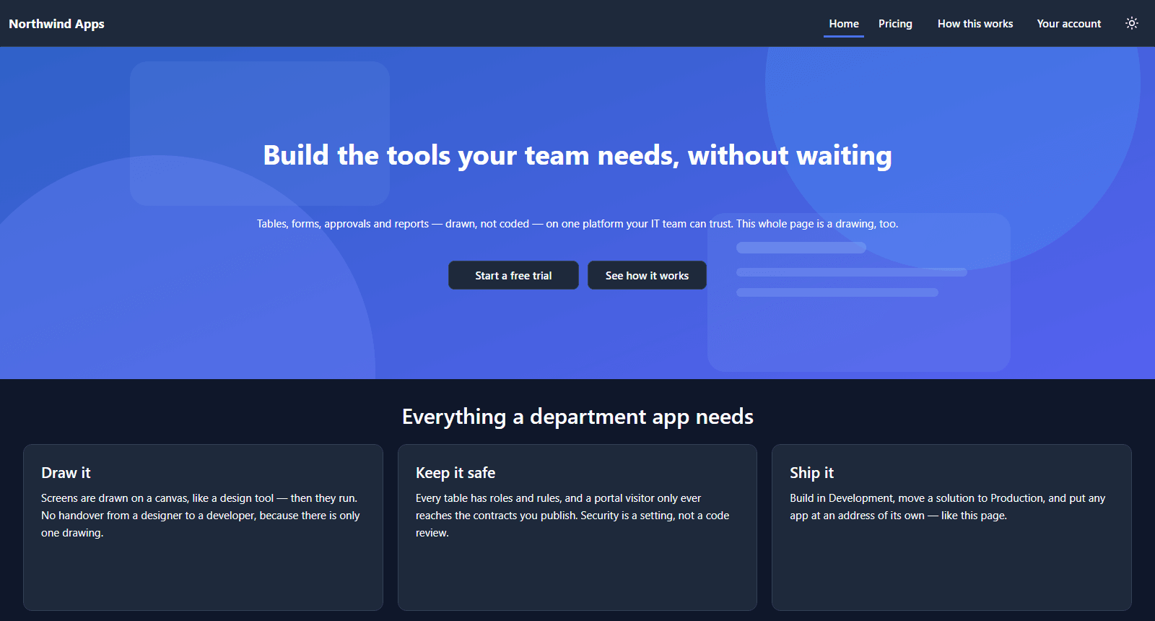Select the Draw it feature card
Viewport: 1155px width, 621px height.
click(x=203, y=527)
